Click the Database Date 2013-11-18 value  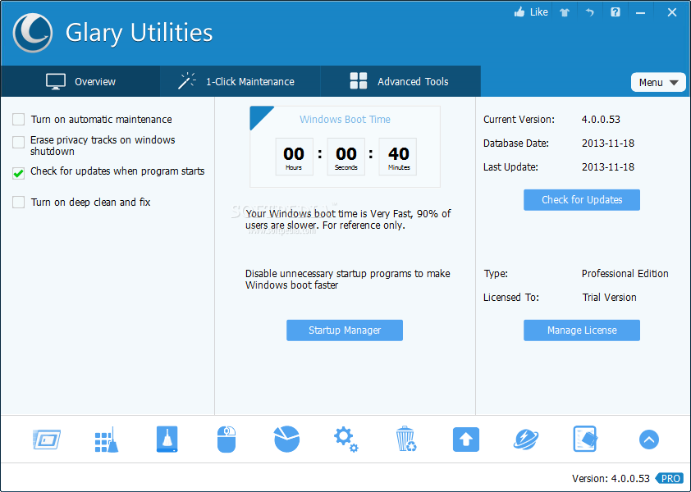608,143
